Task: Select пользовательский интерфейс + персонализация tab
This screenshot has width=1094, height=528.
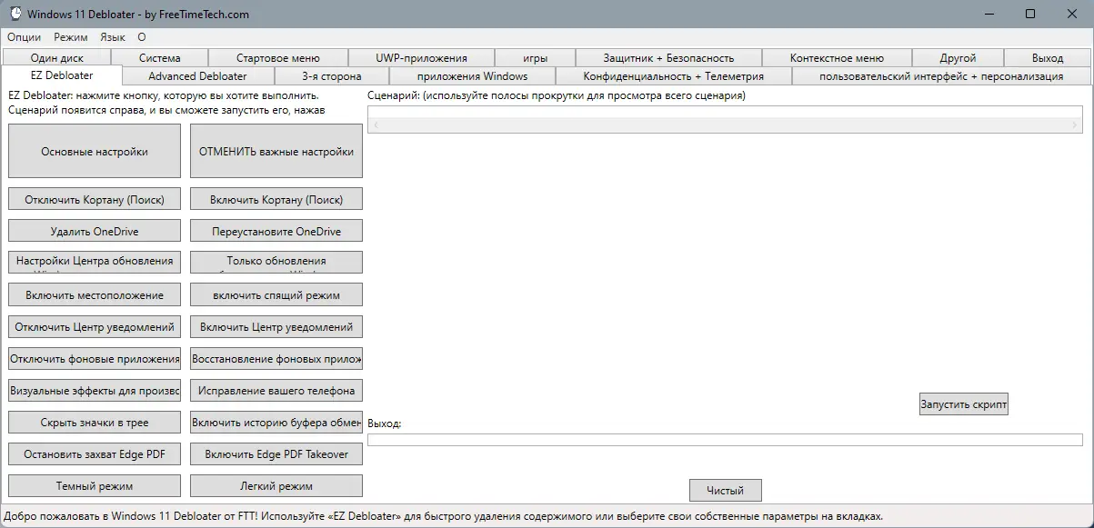Action: click(941, 75)
